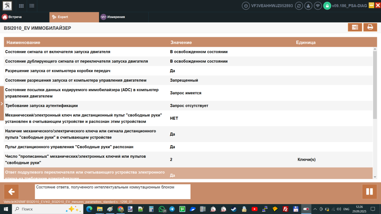Print the immobilizer parameters
The width and height of the screenshot is (381, 214).
[x=370, y=27]
